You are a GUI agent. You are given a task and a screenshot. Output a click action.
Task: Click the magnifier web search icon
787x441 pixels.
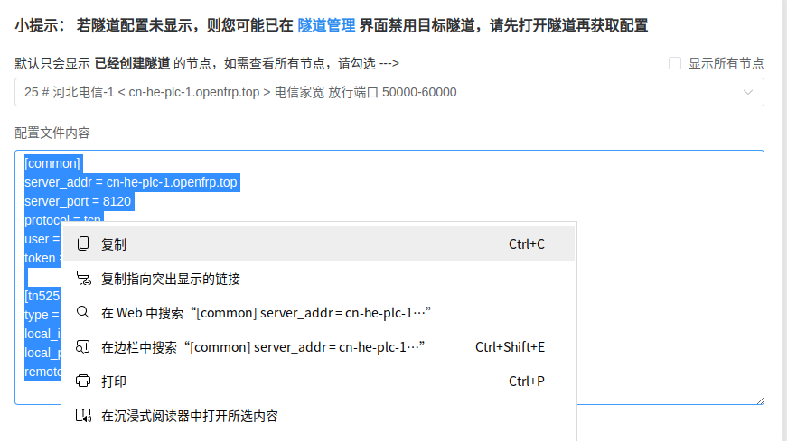(x=83, y=313)
